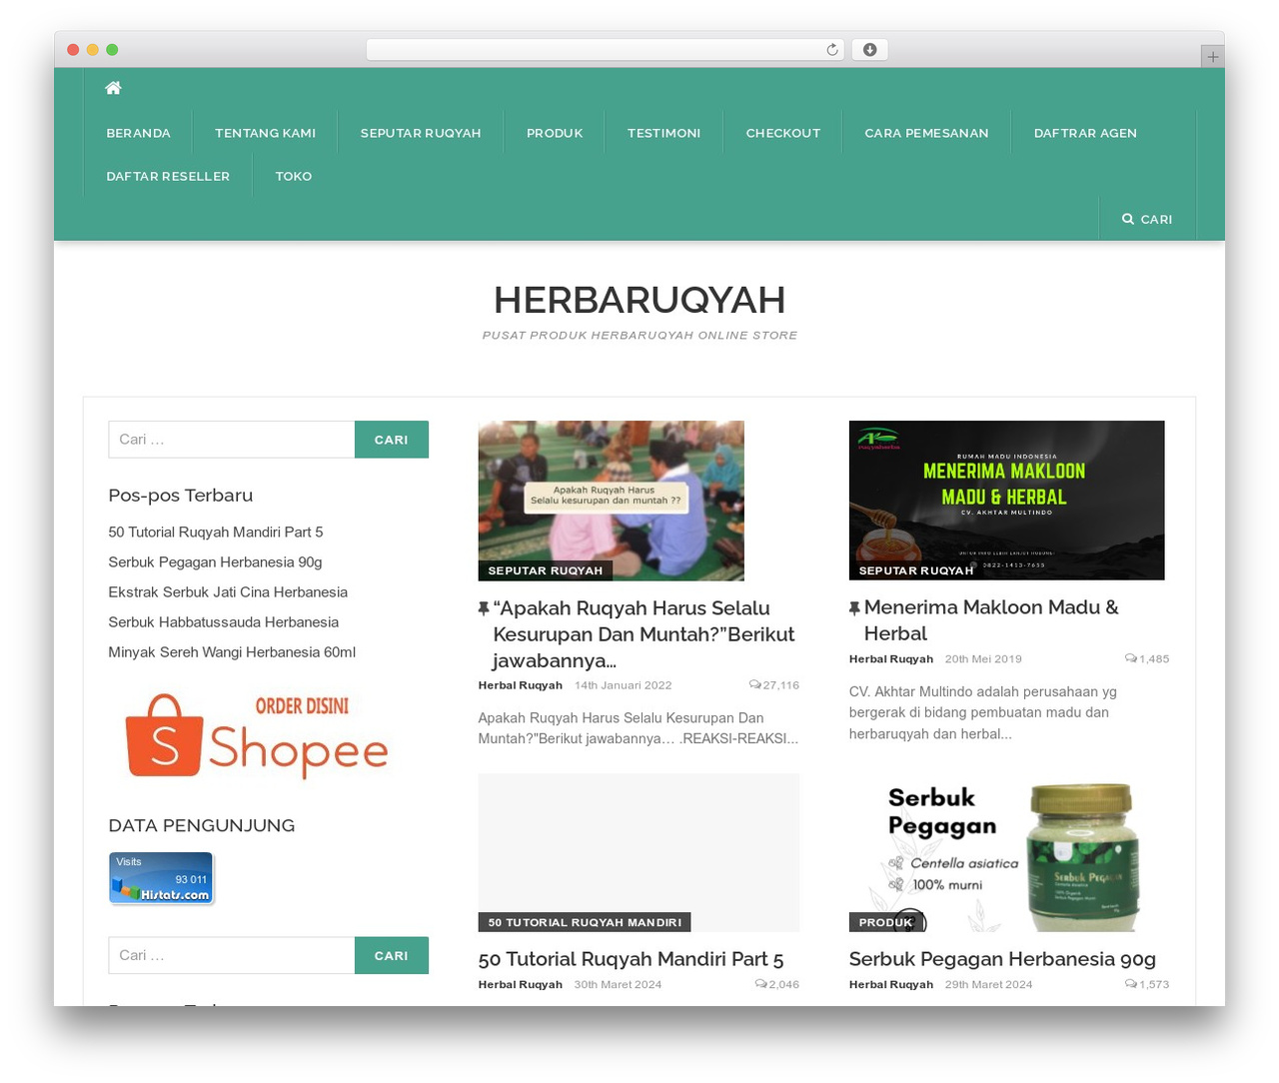1279x1083 pixels.
Task: Open the 50 Tutorial Ruqyah Mandiri placeholder thumbnail
Action: 639,852
